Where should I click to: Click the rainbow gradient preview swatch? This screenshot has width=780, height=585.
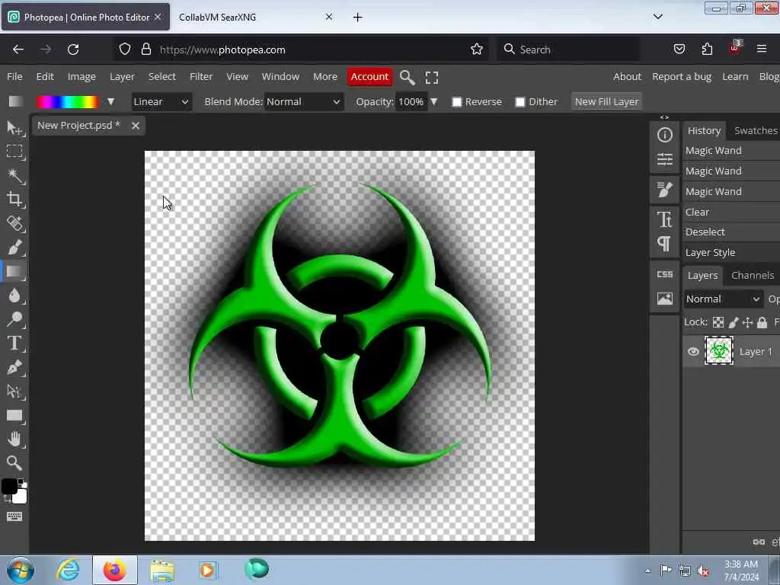67,102
